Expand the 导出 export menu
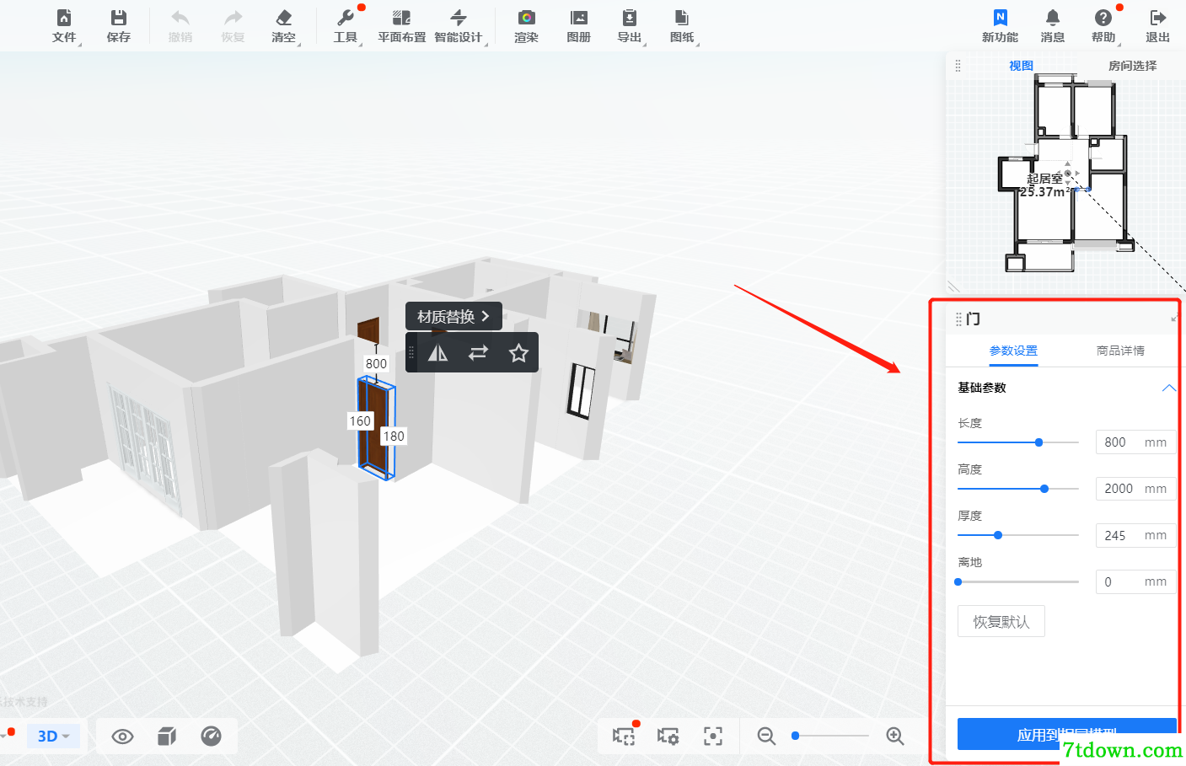1186x766 pixels. 630,26
